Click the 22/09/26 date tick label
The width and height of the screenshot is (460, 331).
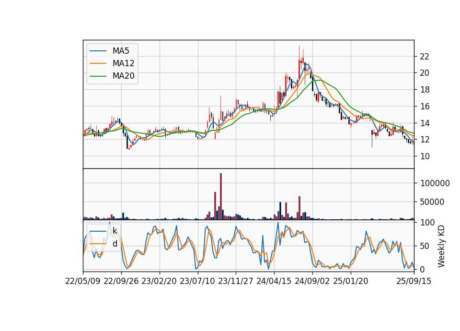click(x=121, y=281)
